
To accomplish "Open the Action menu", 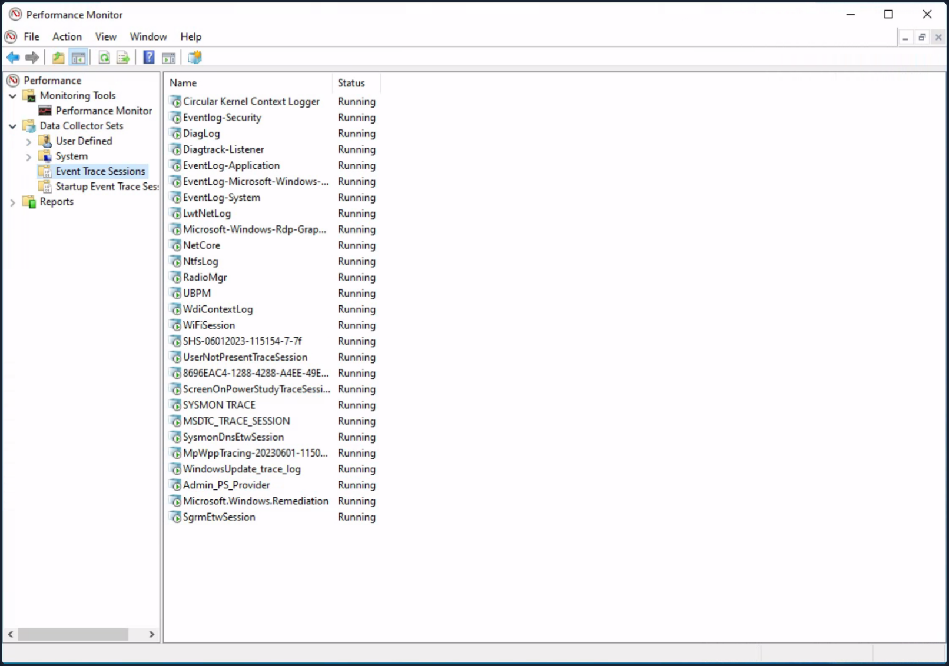I will tap(67, 36).
